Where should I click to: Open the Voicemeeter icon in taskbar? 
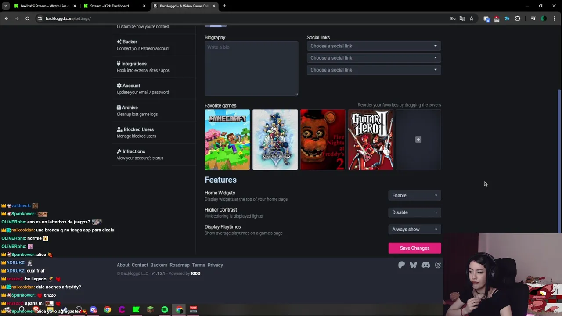[193, 310]
